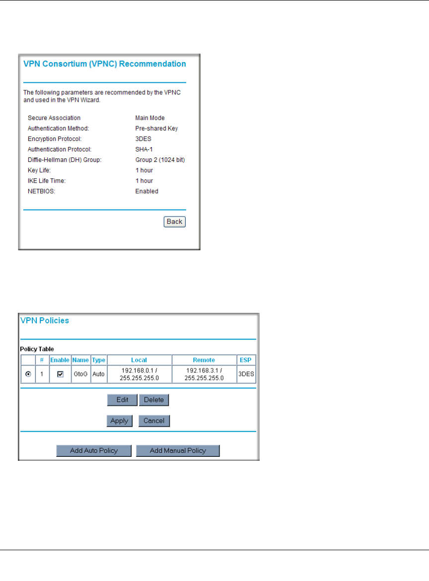The height and width of the screenshot is (581, 429).
Task: Click Add Manual Policy
Action: [178, 450]
